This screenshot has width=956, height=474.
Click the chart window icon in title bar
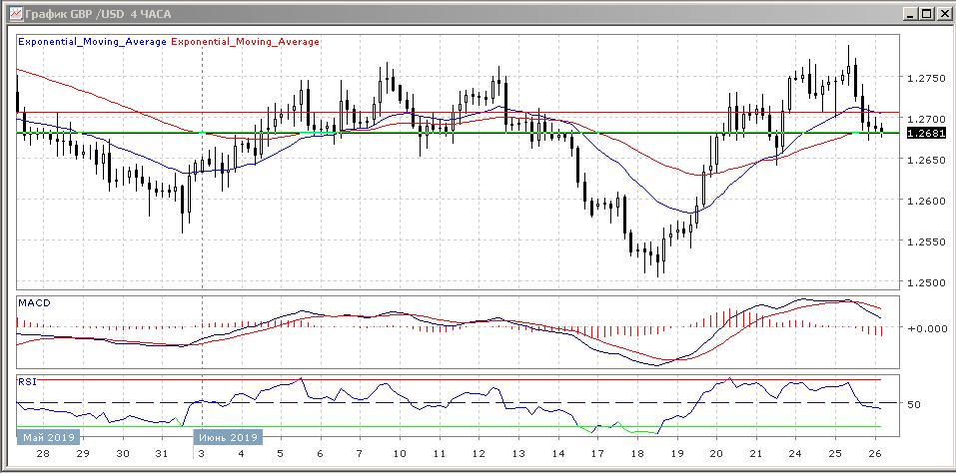12,13
